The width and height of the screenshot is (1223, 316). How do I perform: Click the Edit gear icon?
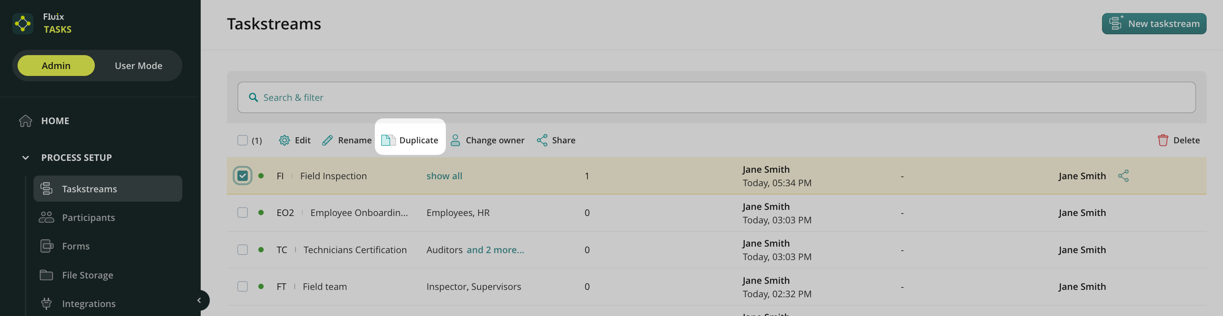(x=284, y=140)
